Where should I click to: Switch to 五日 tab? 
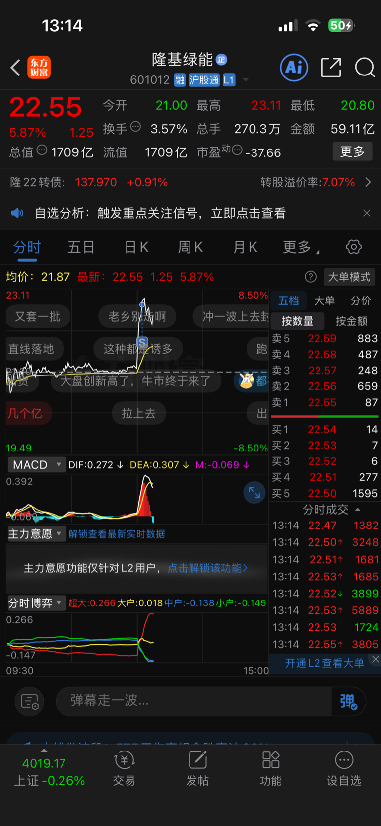click(x=81, y=247)
